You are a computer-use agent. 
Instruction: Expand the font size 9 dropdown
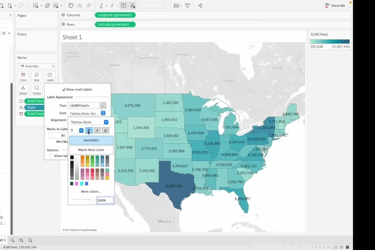(x=81, y=130)
